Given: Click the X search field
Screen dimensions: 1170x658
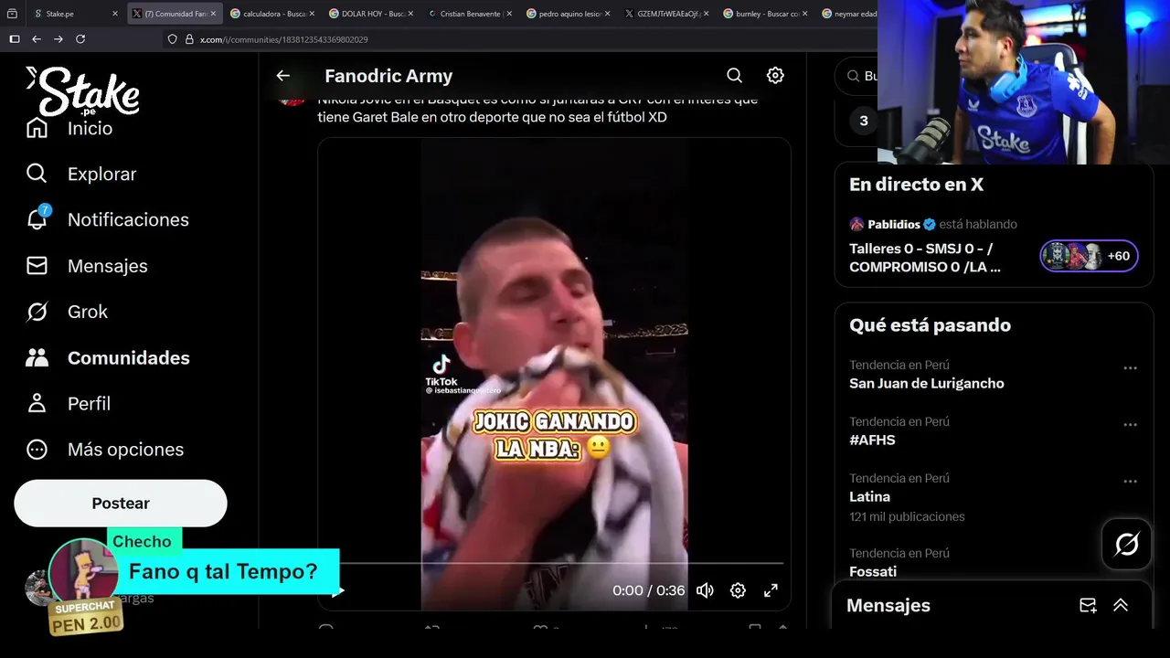Looking at the screenshot, I should coord(864,76).
